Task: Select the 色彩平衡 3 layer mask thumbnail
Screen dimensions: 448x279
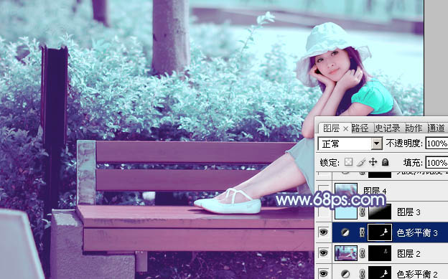Action: 380,232
